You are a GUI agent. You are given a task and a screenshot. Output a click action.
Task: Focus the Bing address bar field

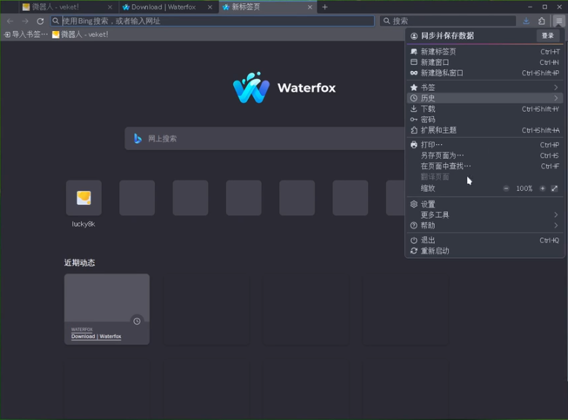(213, 21)
